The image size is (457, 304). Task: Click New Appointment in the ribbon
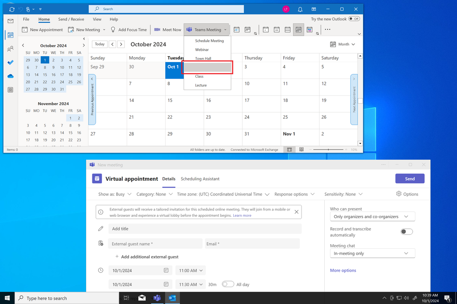(42, 30)
